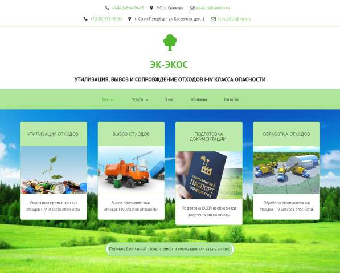
Task: Click the ЭК-ЭКОС site title
Action: coord(169,65)
